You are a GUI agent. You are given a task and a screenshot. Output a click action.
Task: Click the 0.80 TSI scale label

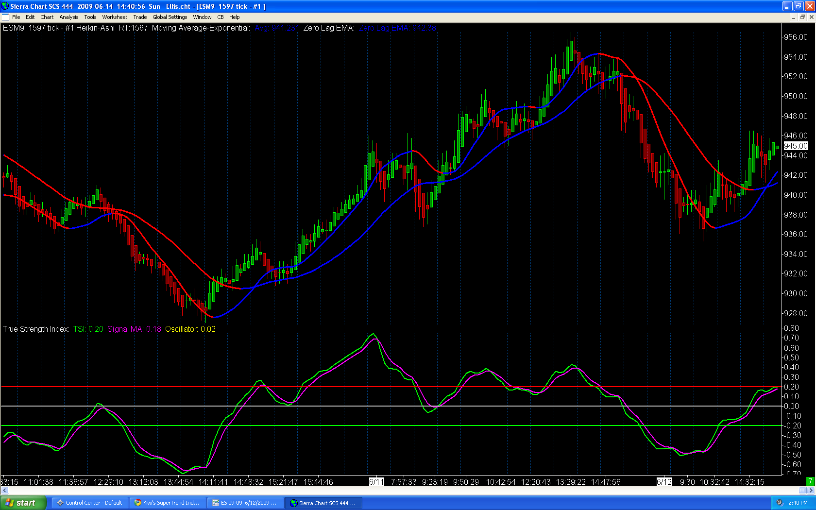[x=792, y=328]
